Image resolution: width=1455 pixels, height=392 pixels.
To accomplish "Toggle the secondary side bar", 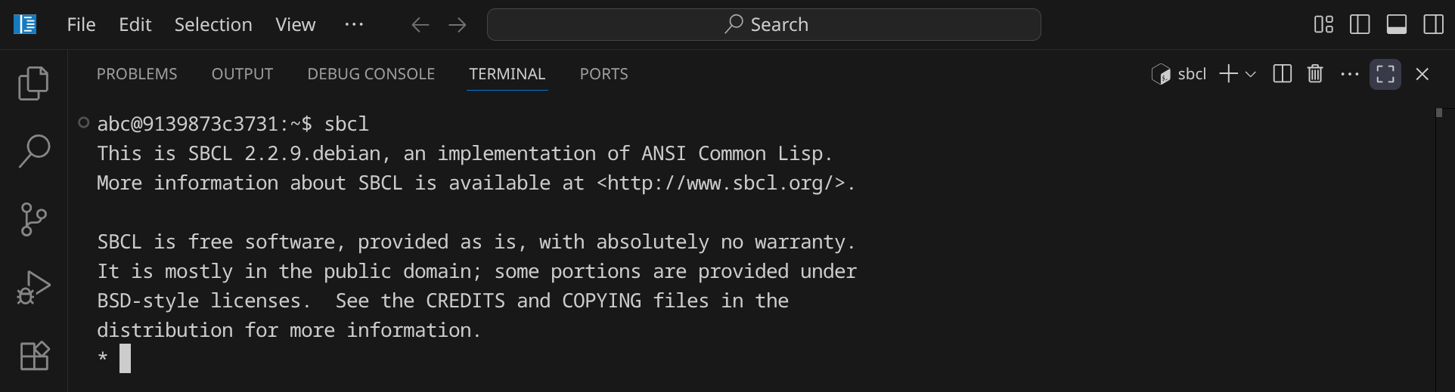I will click(1433, 25).
